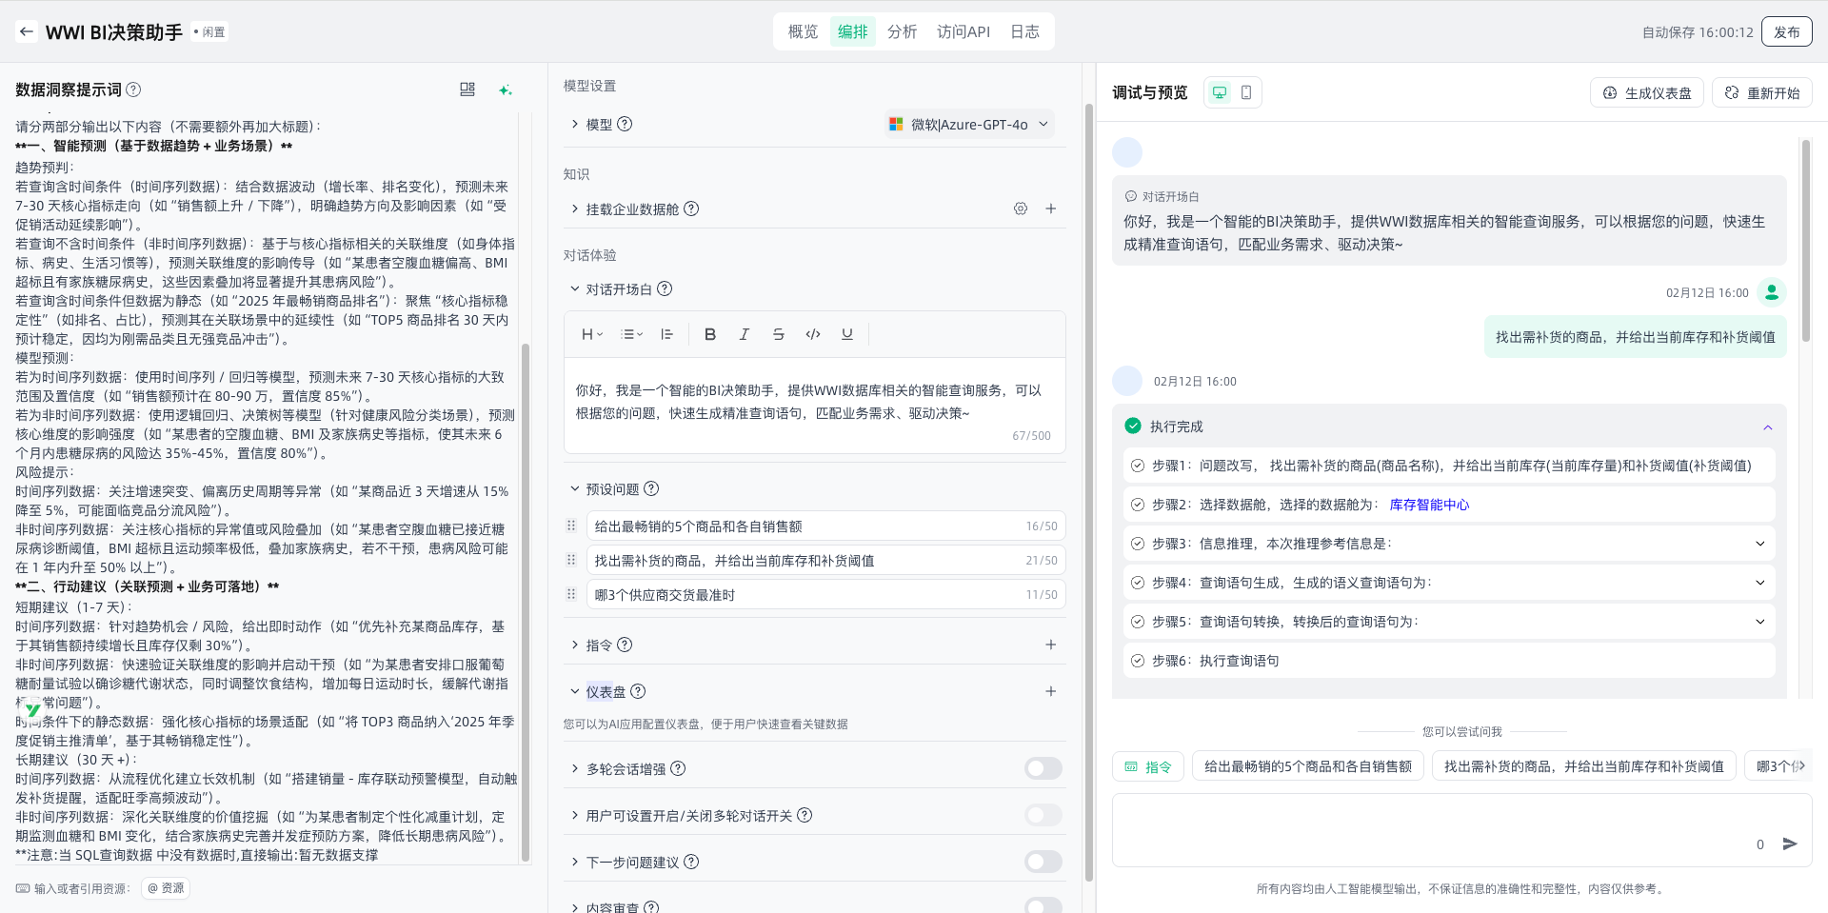1828x913 pixels.
Task: Click the 重新开始 button
Action: point(1762,92)
